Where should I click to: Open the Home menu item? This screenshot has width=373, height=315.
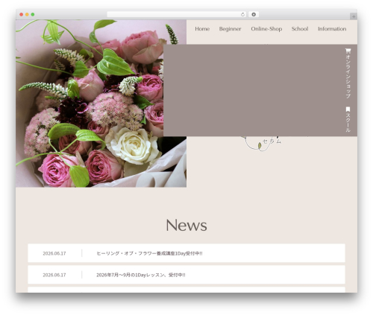point(202,29)
